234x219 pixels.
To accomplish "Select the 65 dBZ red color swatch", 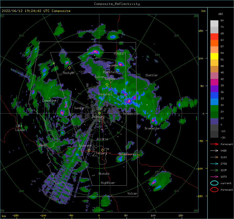I will pyautogui.click(x=214, y=36).
